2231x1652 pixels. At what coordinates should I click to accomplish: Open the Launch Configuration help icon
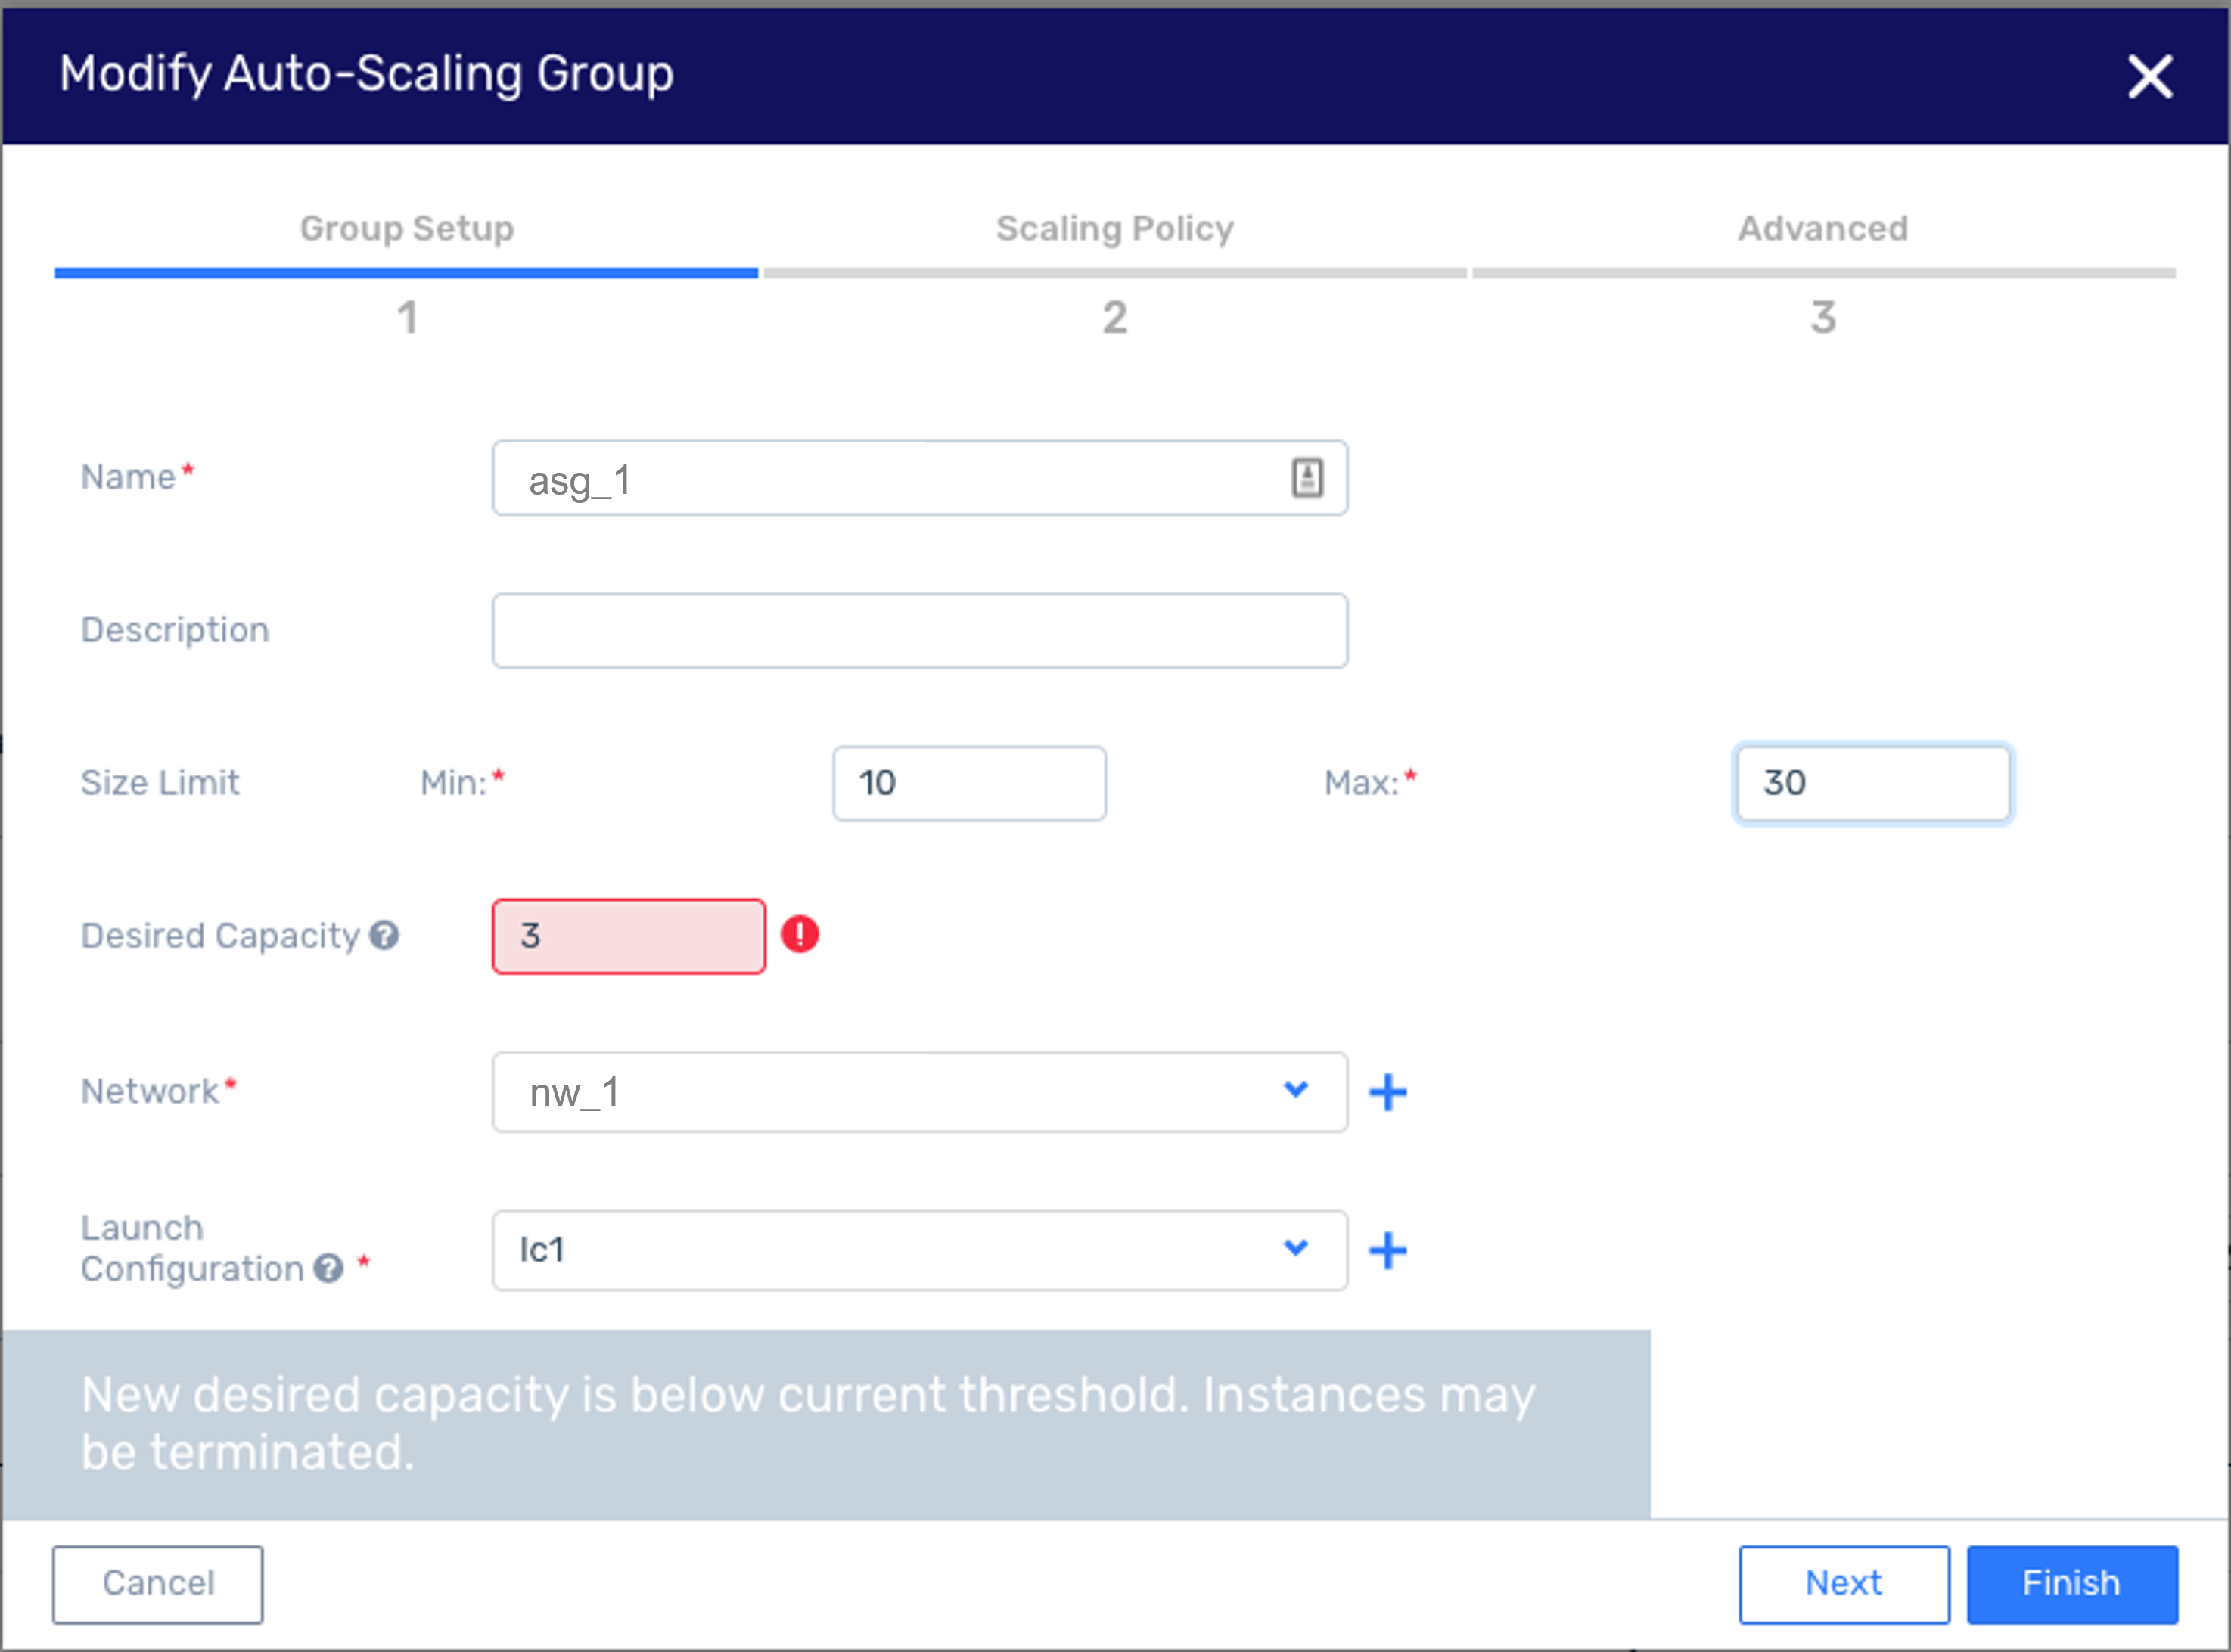pyautogui.click(x=328, y=1268)
